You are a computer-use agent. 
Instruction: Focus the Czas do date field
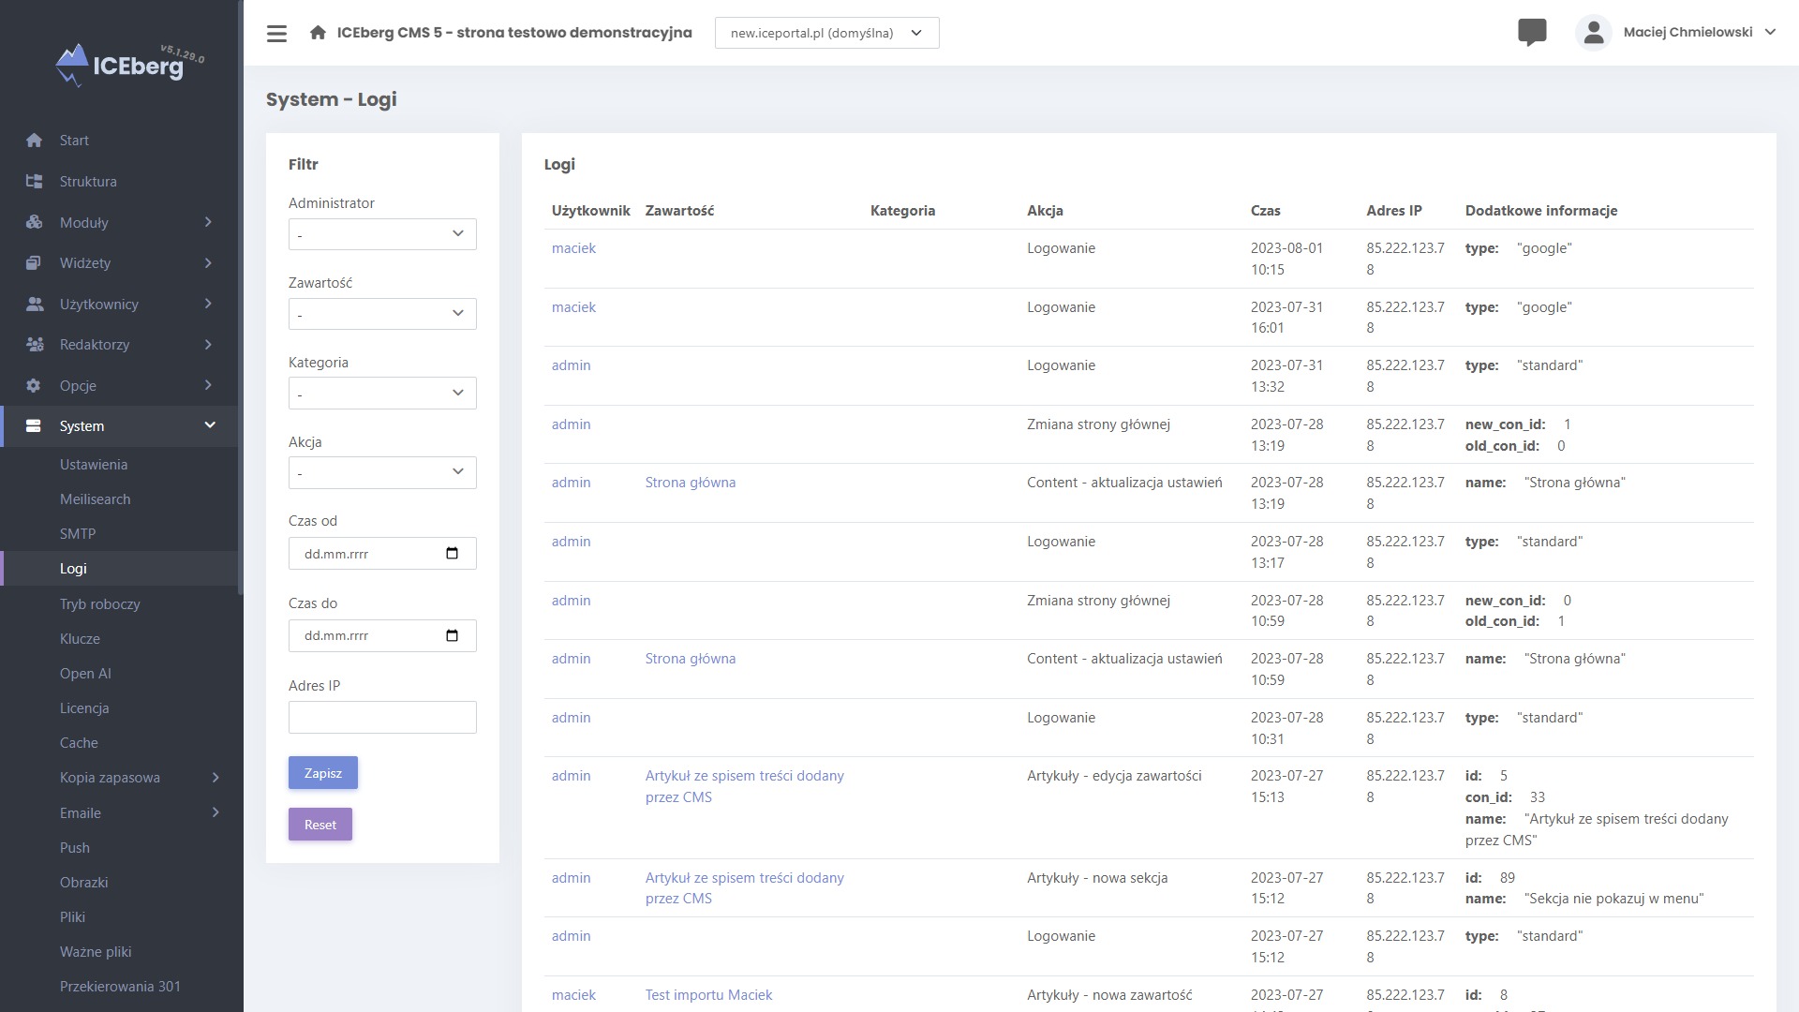pos(382,636)
